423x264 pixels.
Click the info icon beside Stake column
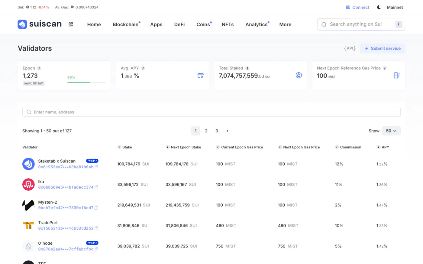coord(119,147)
